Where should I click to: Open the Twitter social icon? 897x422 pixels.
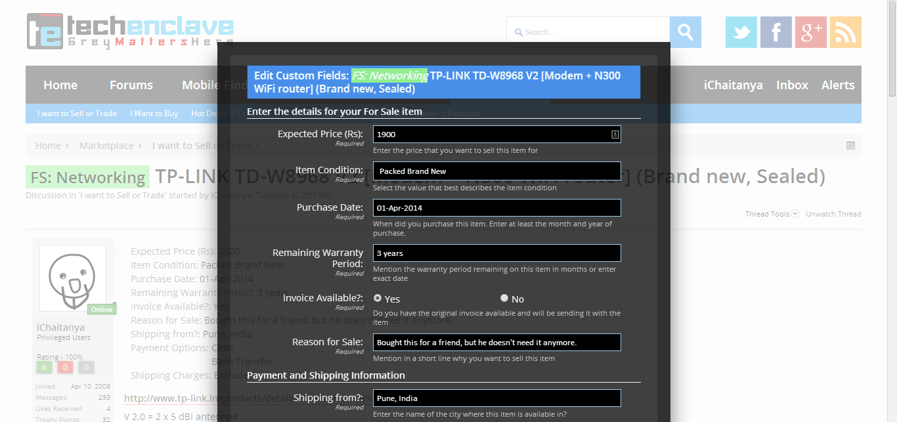[x=741, y=32]
